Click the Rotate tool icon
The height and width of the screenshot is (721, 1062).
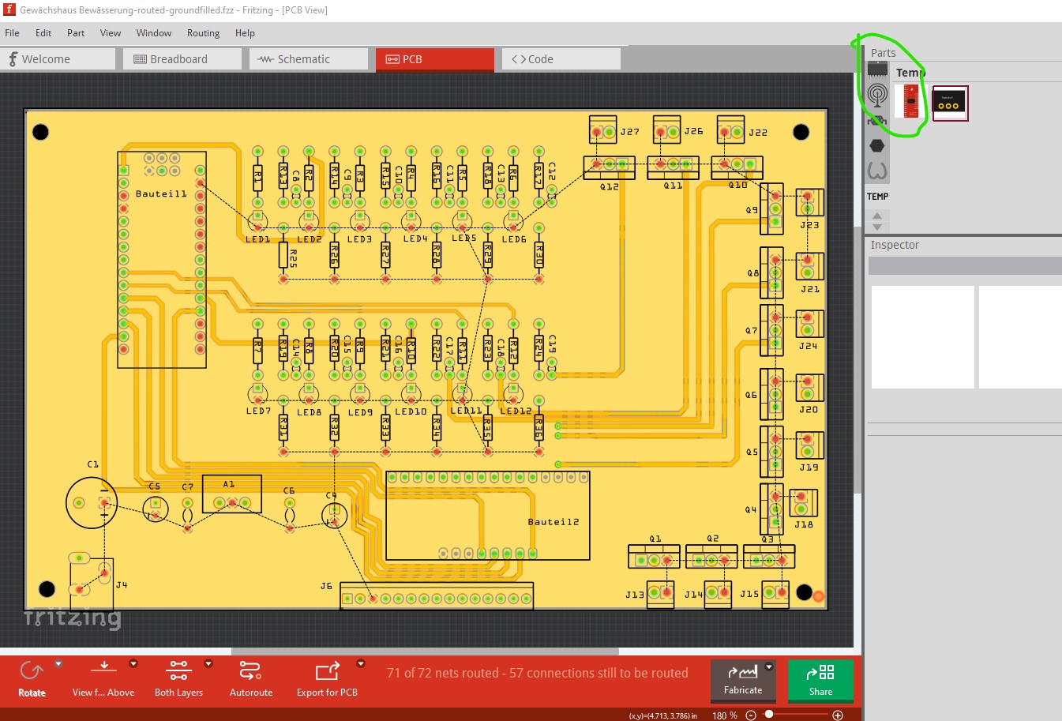[x=32, y=671]
